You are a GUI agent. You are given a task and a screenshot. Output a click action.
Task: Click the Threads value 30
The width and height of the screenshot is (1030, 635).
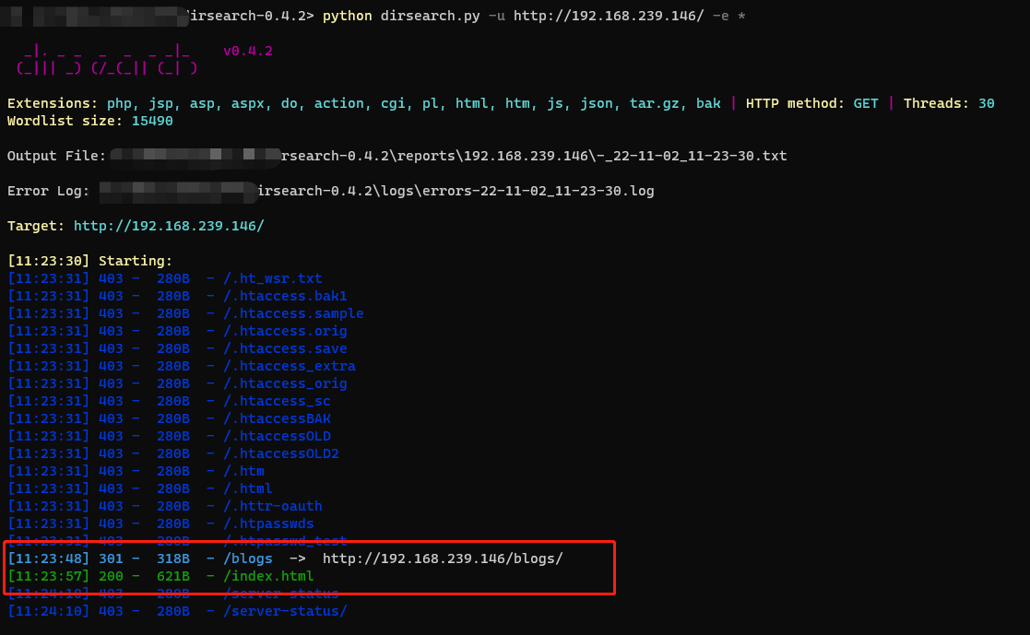click(987, 104)
